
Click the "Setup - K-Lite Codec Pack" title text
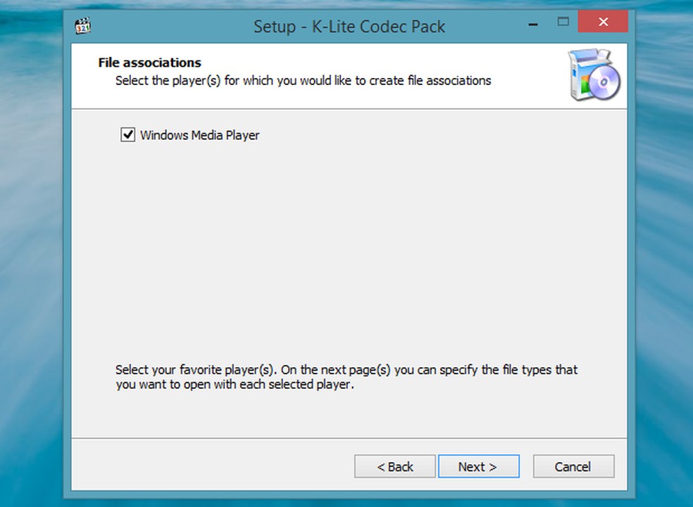click(349, 27)
